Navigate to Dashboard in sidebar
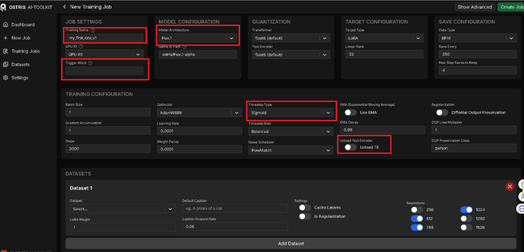The width and height of the screenshot is (524, 252). [23, 25]
